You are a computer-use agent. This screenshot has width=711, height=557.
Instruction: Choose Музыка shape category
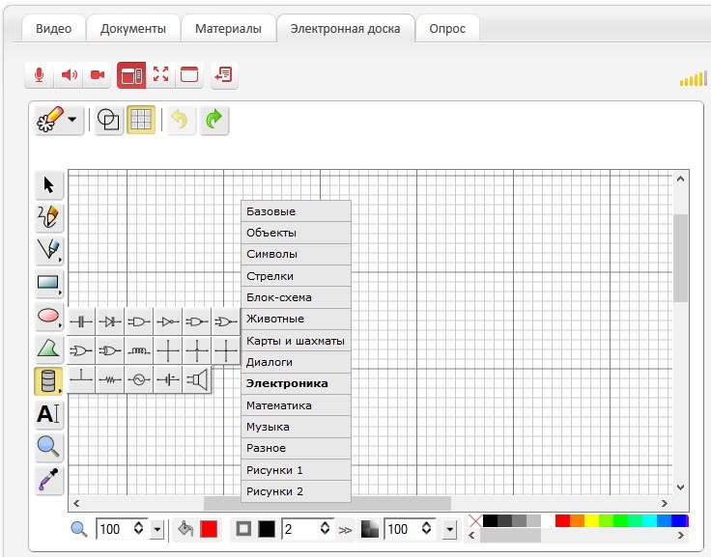click(297, 427)
